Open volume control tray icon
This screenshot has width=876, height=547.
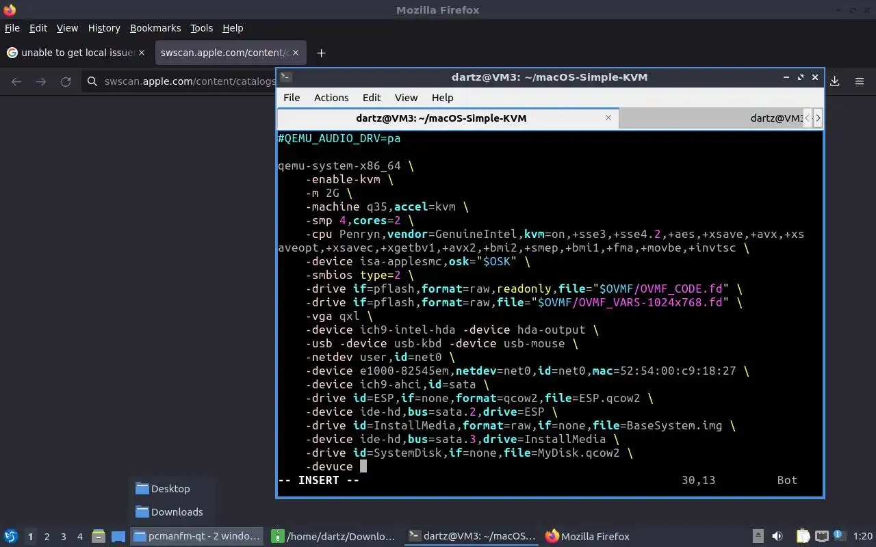click(x=777, y=536)
